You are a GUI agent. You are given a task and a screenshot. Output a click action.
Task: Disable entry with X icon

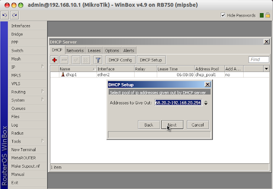[86, 60]
